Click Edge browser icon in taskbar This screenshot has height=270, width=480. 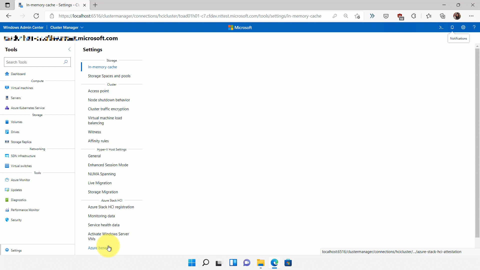coord(274,263)
